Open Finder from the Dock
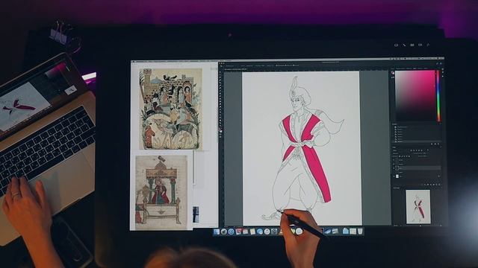Screen dimensions: 478x268 217,232
